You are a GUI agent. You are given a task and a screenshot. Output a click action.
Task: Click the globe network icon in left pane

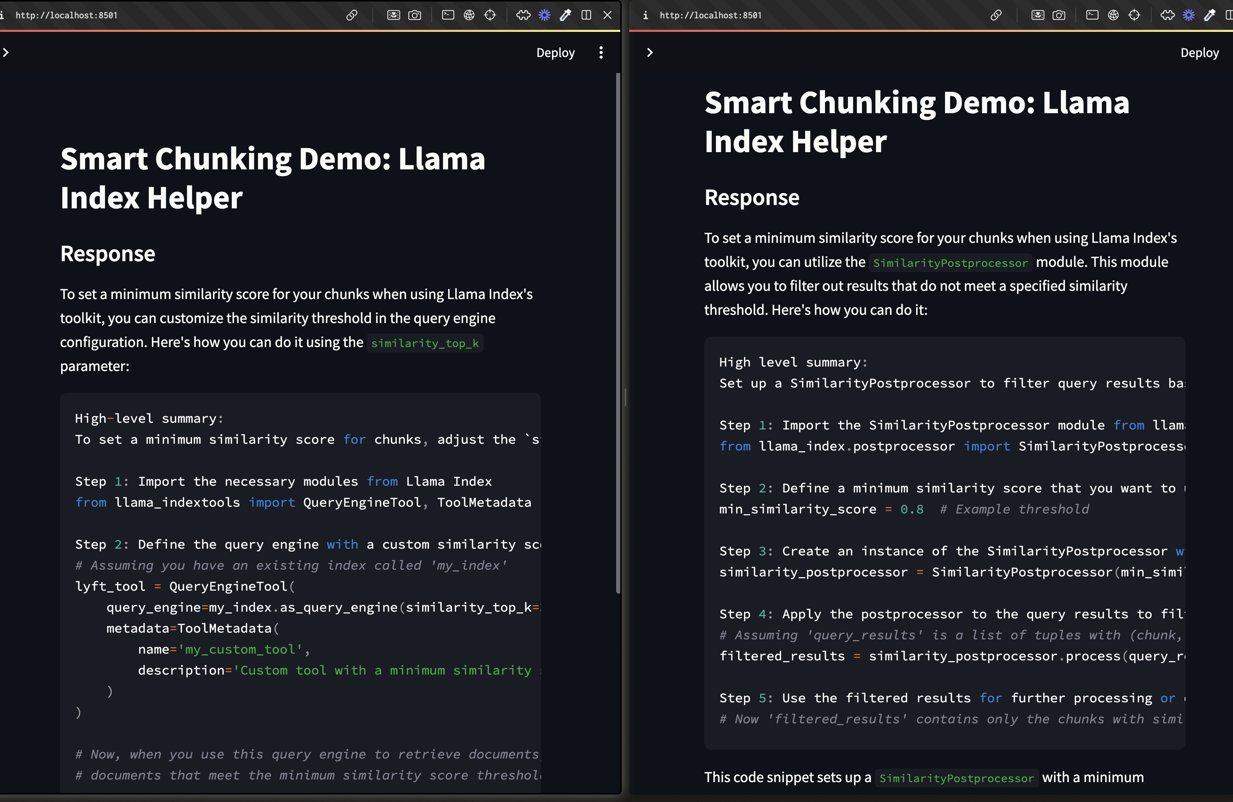469,15
